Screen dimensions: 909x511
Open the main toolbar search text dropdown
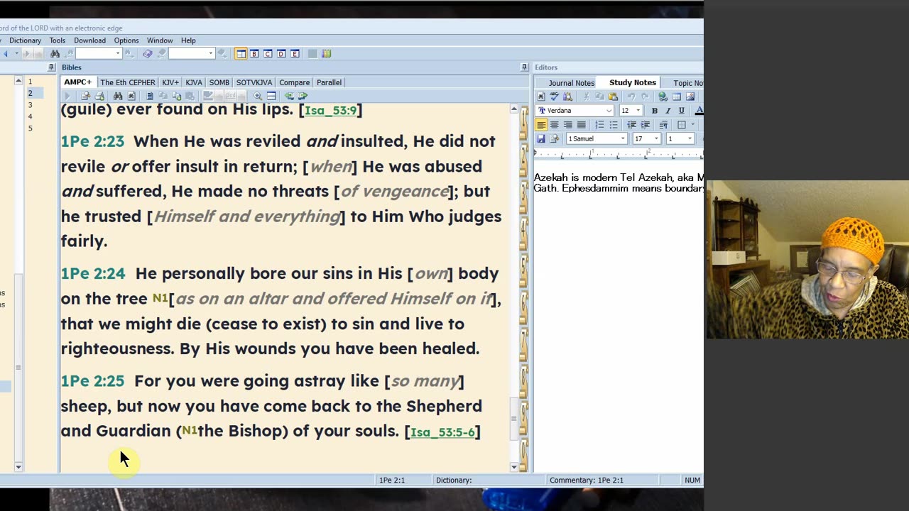118,54
